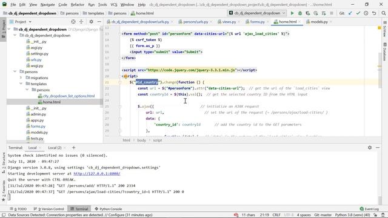Toggle Favorites side tool window
The height and width of the screenshot is (218, 388).
(x=4, y=191)
